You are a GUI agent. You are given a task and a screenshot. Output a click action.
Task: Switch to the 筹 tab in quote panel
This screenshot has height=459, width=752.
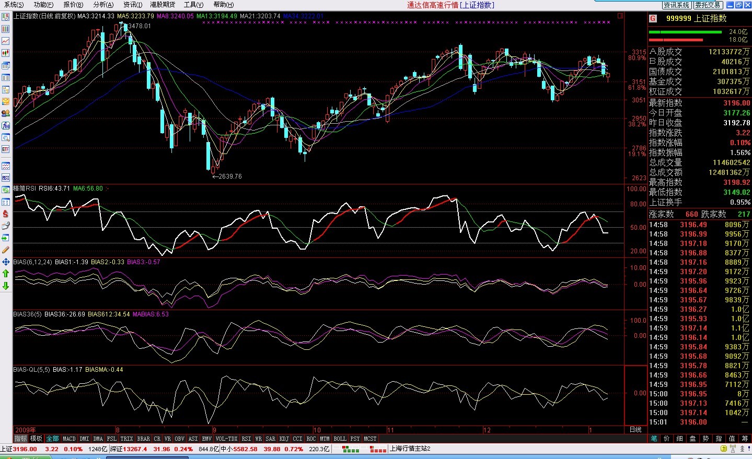pyautogui.click(x=745, y=439)
